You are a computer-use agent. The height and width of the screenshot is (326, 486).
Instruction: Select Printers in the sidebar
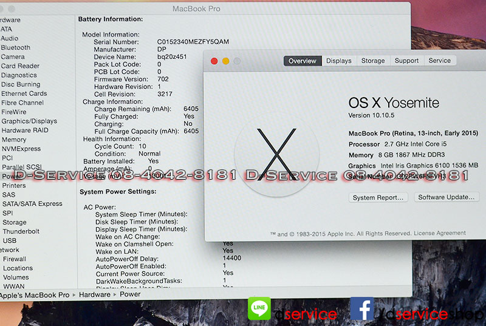coord(13,185)
